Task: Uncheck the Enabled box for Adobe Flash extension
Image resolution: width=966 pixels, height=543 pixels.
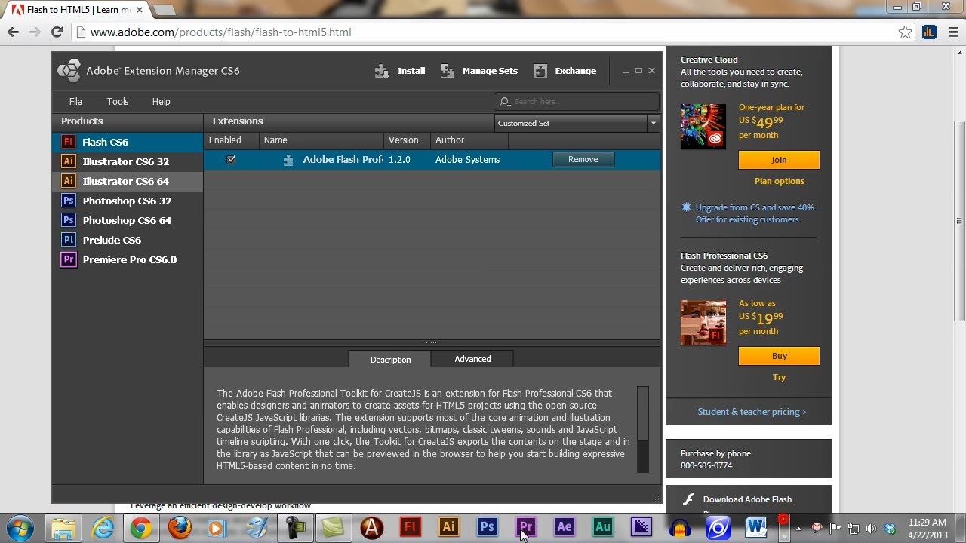Action: tap(231, 159)
